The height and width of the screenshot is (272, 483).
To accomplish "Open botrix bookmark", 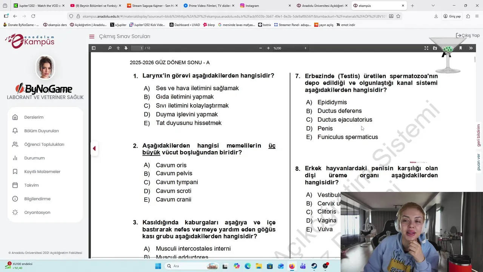I will click(x=265, y=25).
